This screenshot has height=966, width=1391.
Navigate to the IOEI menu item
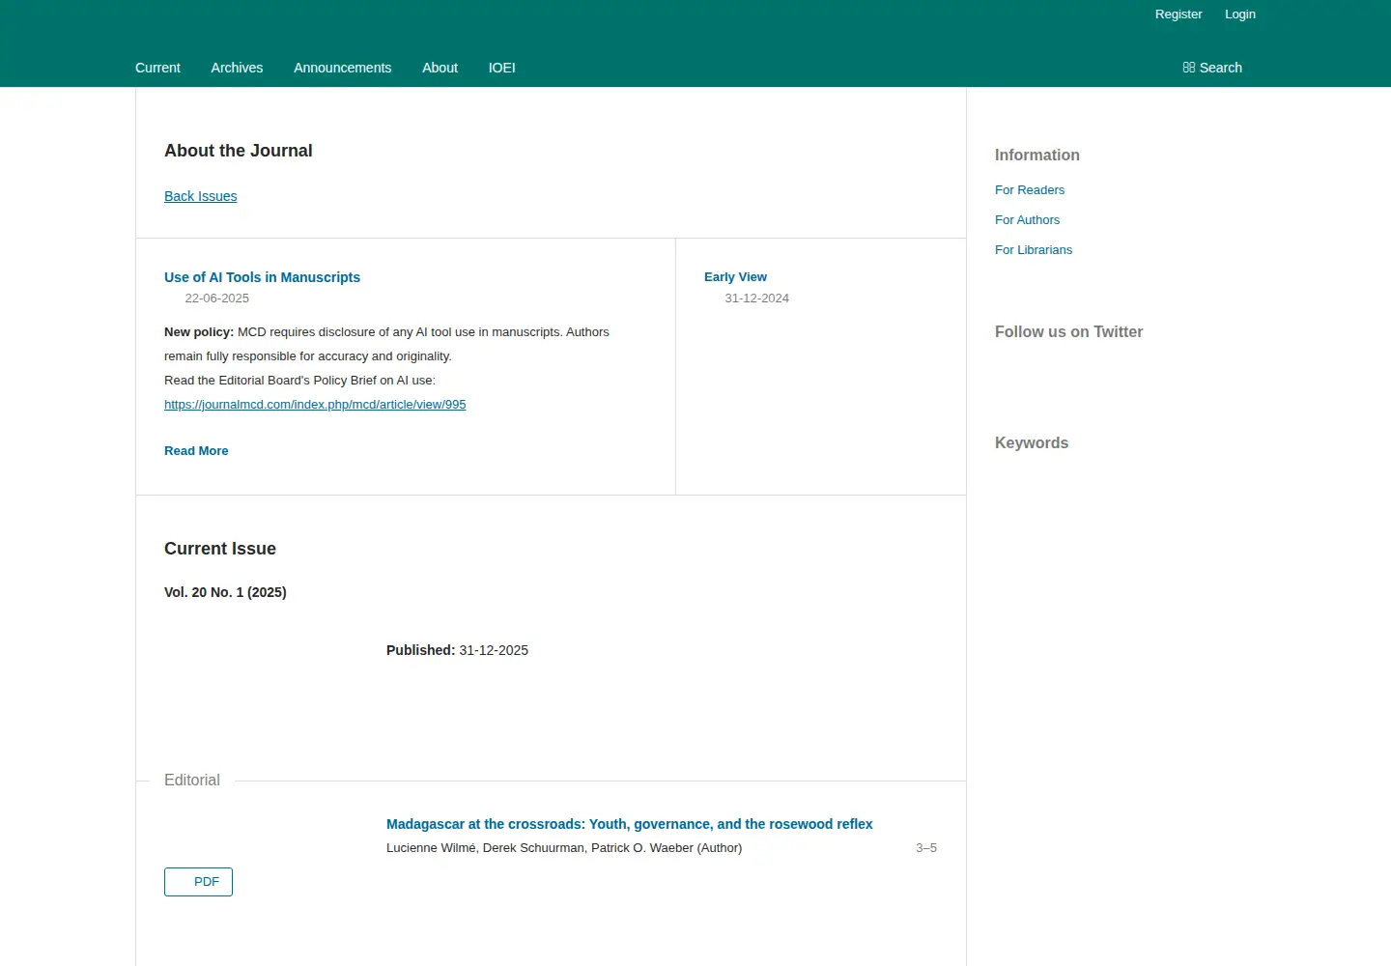point(502,68)
